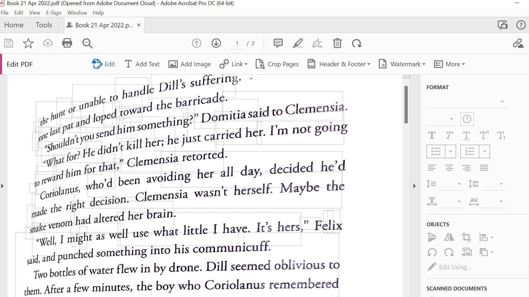Click the Add comment icon
The width and height of the screenshot is (529, 297).
pos(278,43)
